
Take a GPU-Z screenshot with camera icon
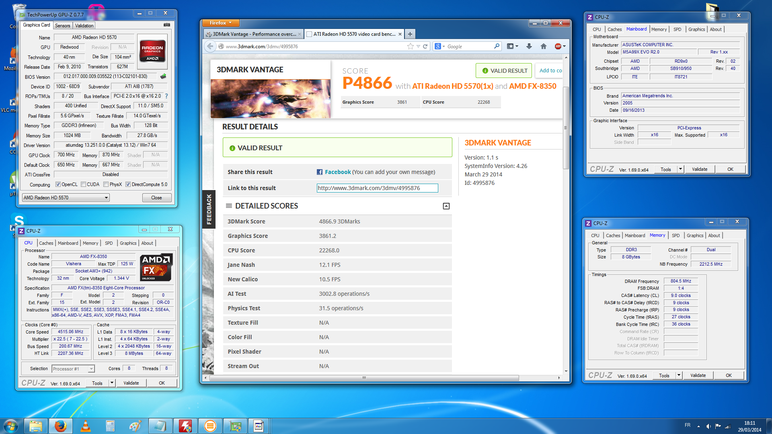point(166,25)
